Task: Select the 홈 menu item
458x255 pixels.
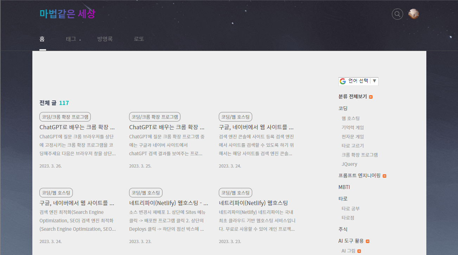Action: tap(42, 39)
